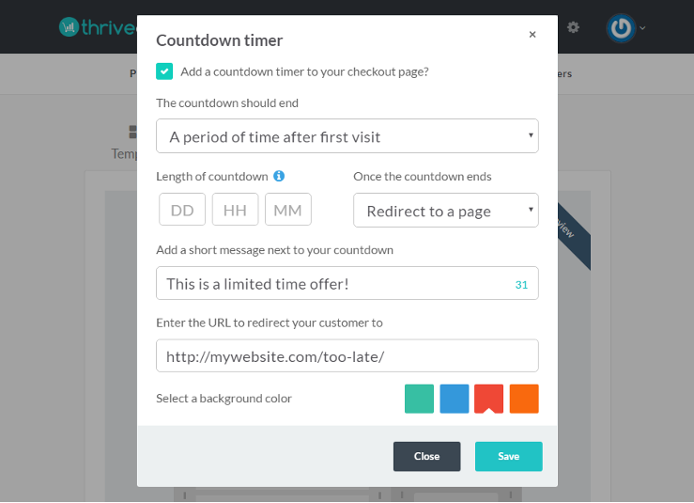Open Once the countdown ends dropdown
This screenshot has width=694, height=503.
446,210
